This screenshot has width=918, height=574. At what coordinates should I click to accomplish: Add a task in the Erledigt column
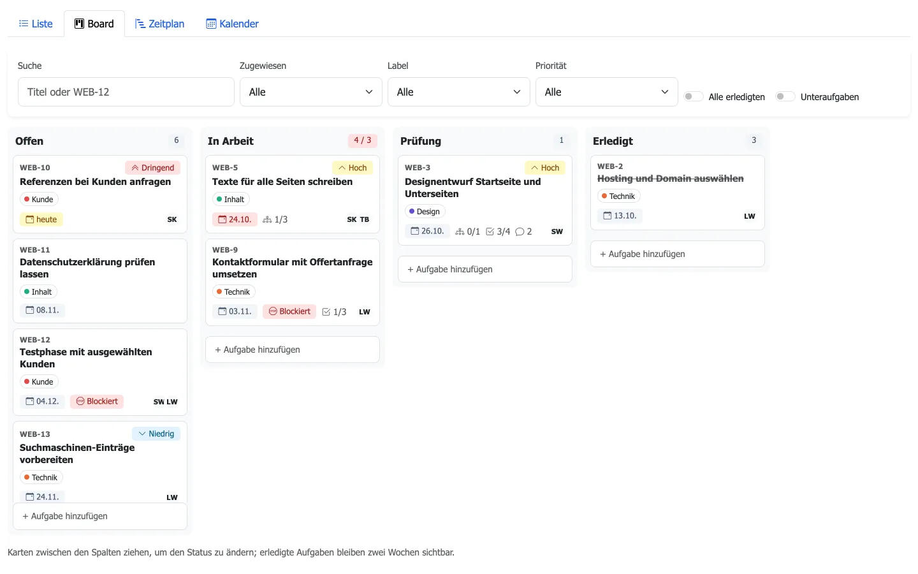(678, 254)
